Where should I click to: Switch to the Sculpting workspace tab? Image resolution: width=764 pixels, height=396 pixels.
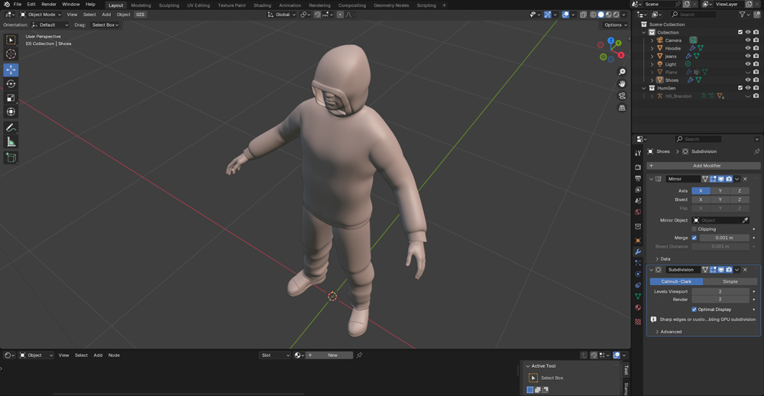click(169, 5)
